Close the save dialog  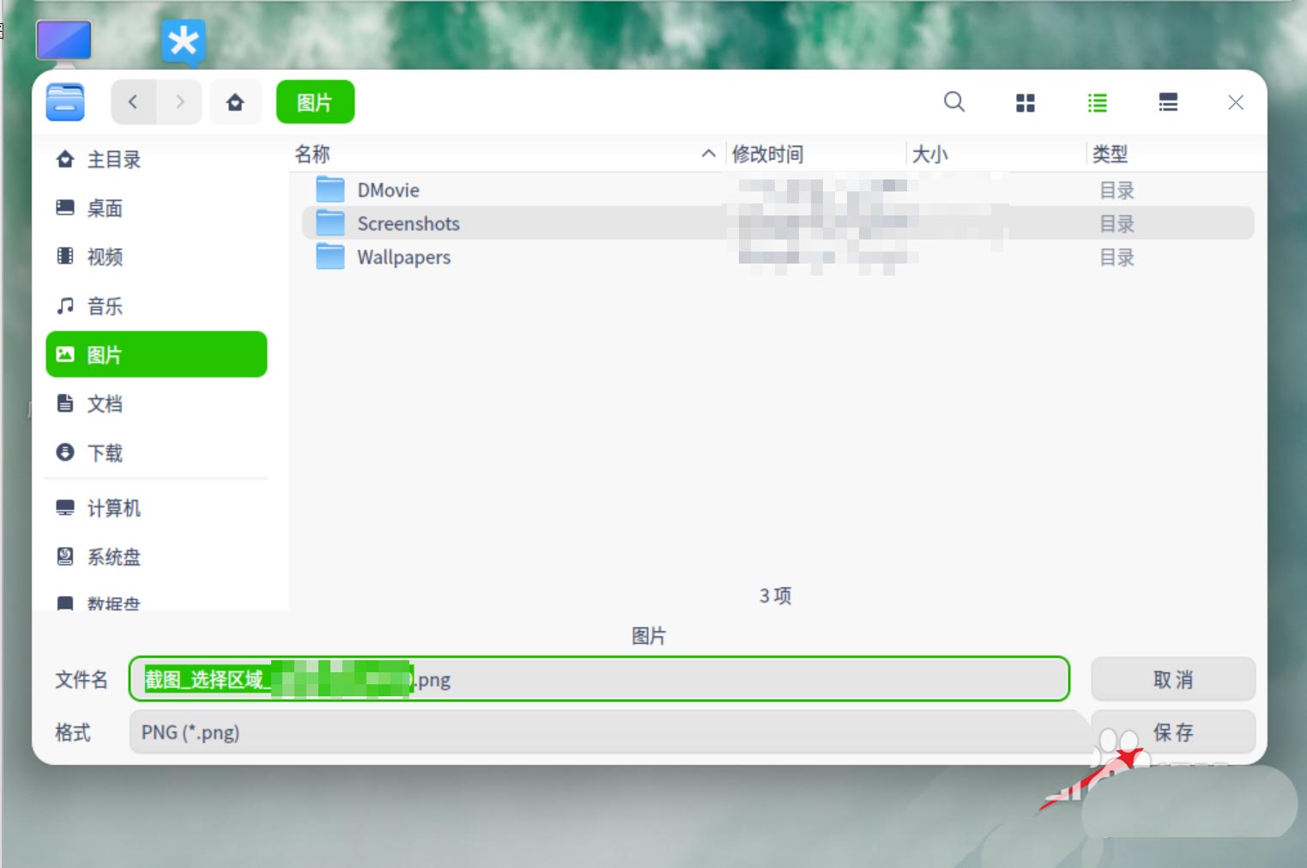point(1236,103)
